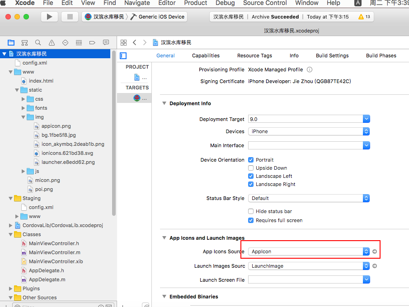This screenshot has height=307, width=409.
Task: Open the Find navigator (magnifier icon)
Action: pos(38,42)
